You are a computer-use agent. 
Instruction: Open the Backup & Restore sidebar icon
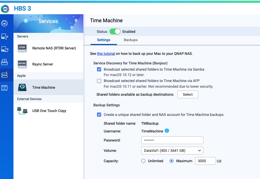point(4,36)
